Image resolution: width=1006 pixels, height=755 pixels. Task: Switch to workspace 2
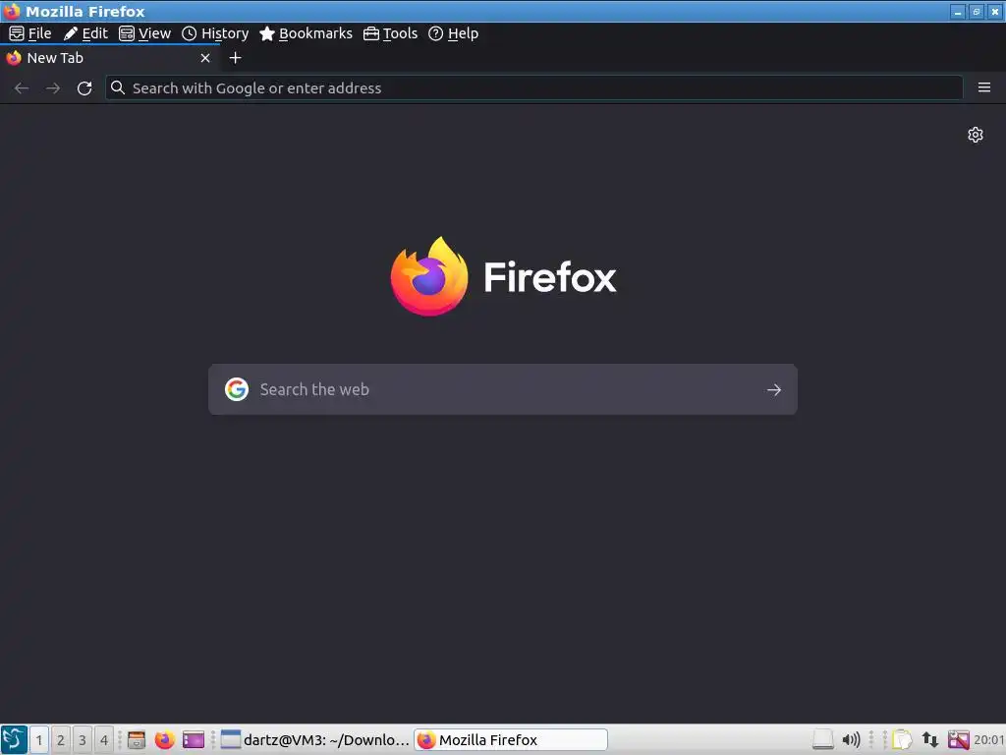61,739
